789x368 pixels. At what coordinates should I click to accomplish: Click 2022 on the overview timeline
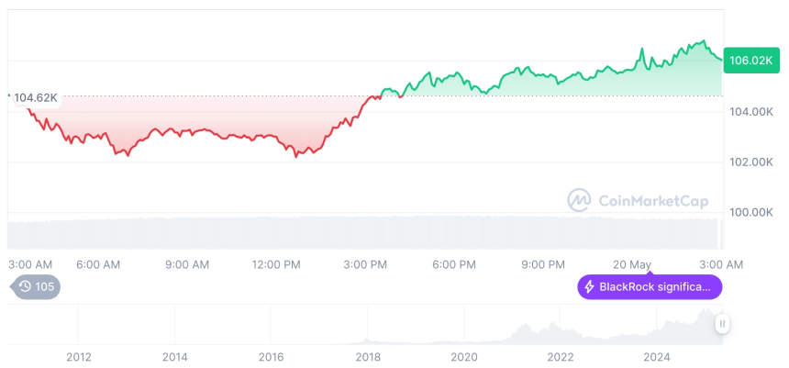(561, 357)
